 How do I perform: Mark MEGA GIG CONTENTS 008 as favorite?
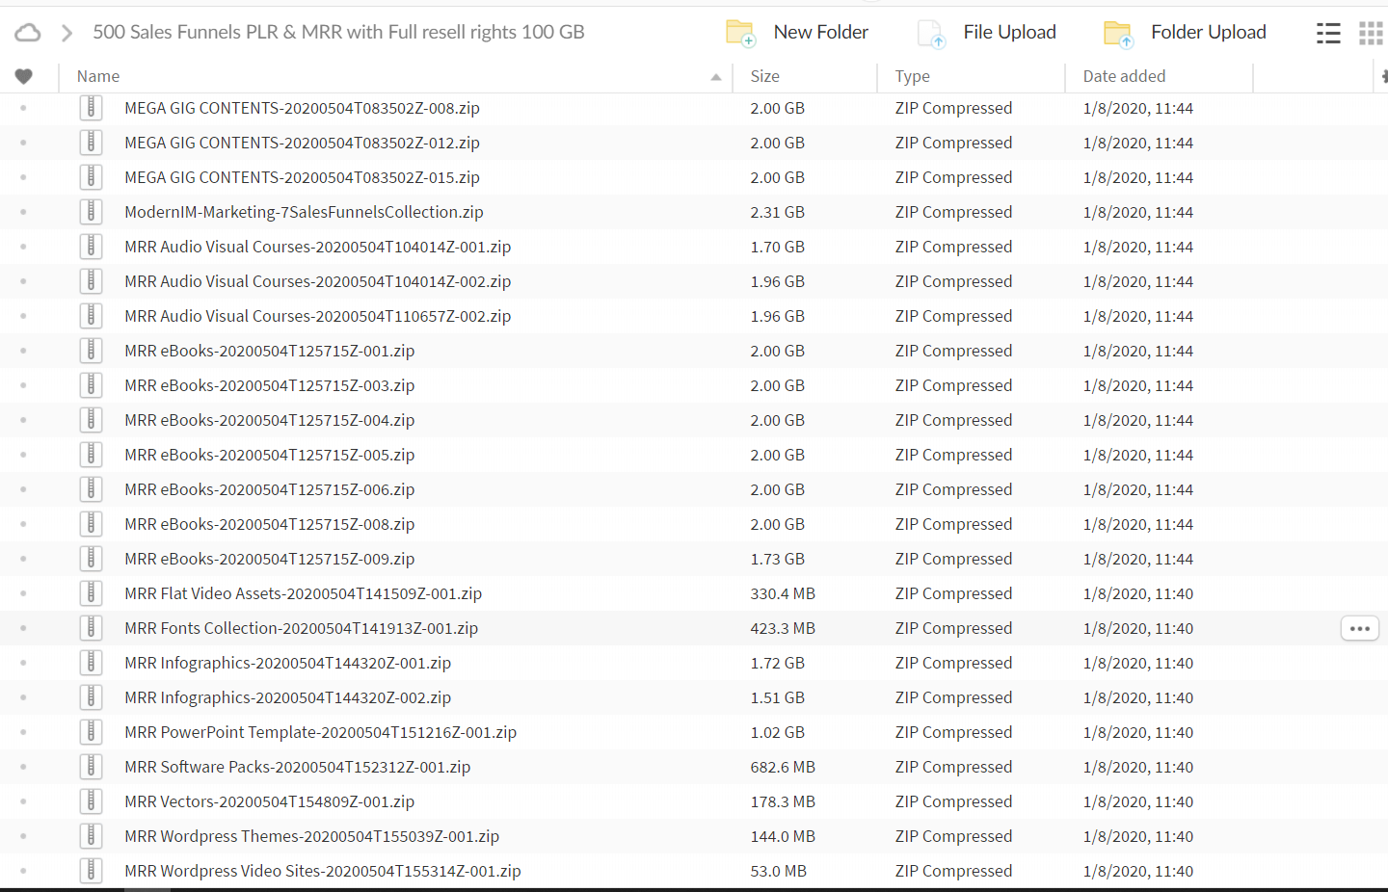point(23,108)
